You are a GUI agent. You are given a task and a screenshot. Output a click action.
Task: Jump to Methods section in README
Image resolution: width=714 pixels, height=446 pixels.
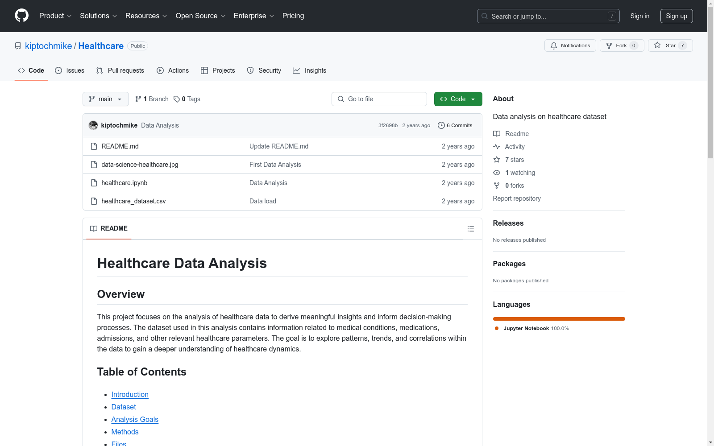125,432
